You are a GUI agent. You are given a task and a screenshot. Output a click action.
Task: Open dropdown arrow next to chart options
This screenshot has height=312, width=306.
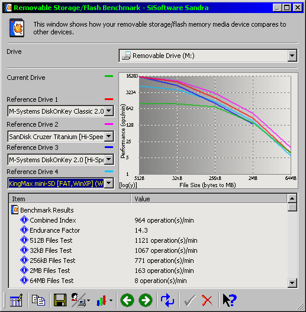pos(111,301)
